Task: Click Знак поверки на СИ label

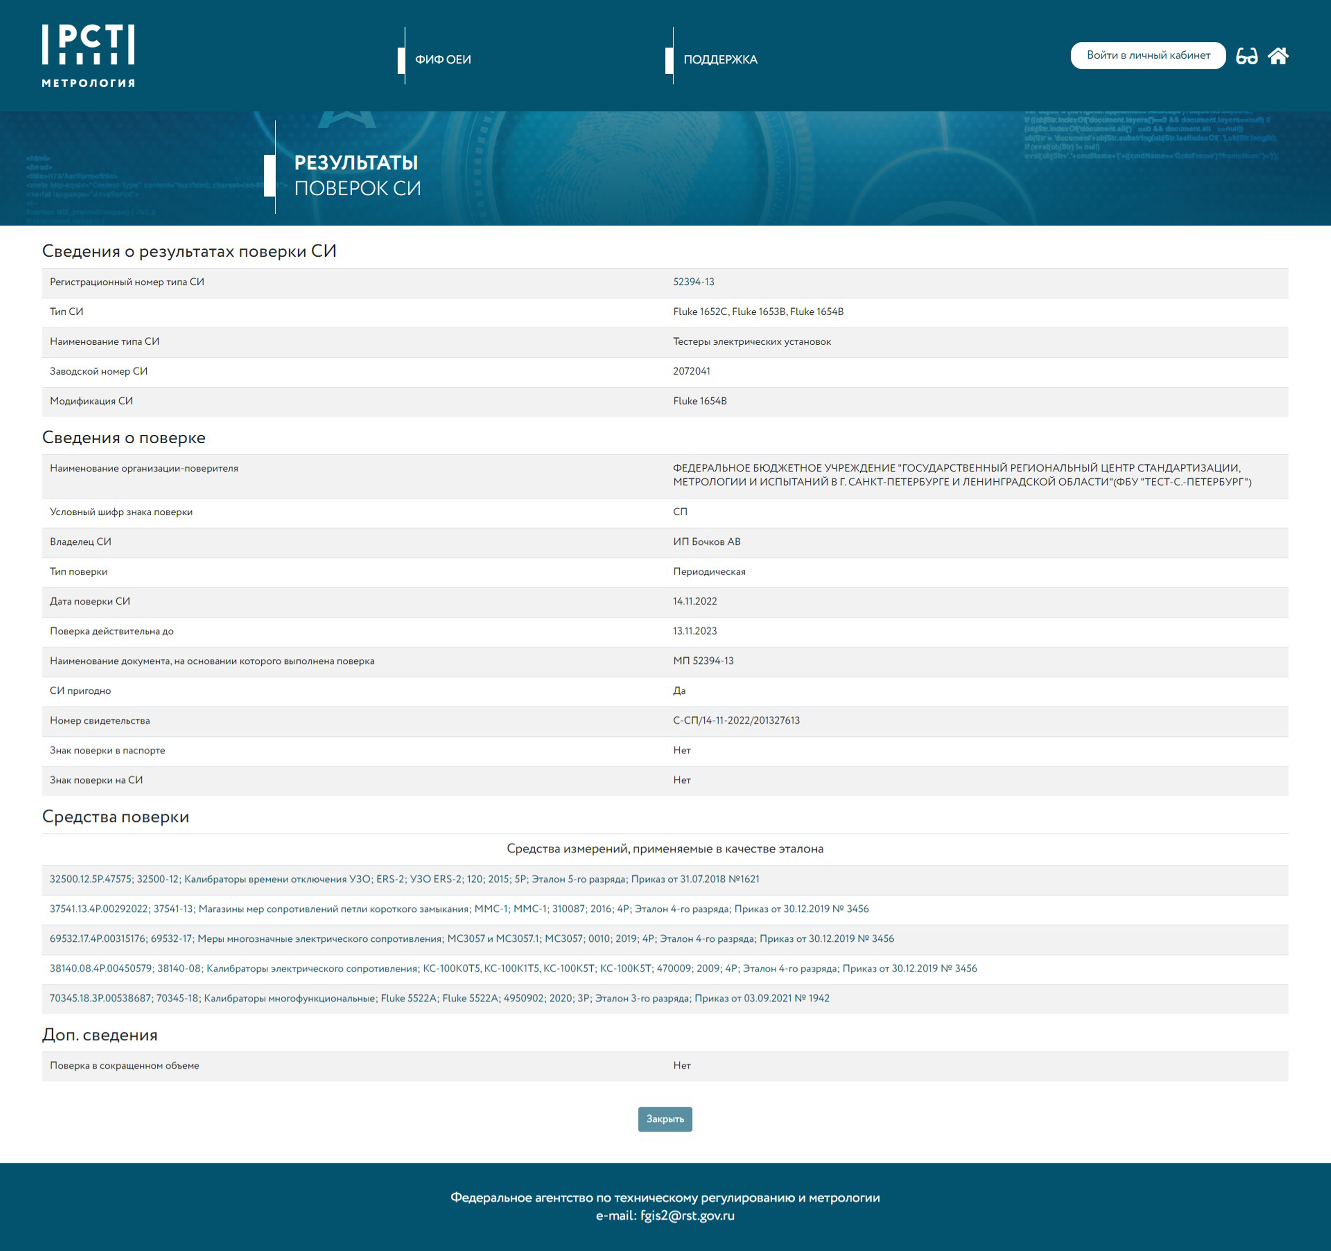Action: click(x=96, y=781)
